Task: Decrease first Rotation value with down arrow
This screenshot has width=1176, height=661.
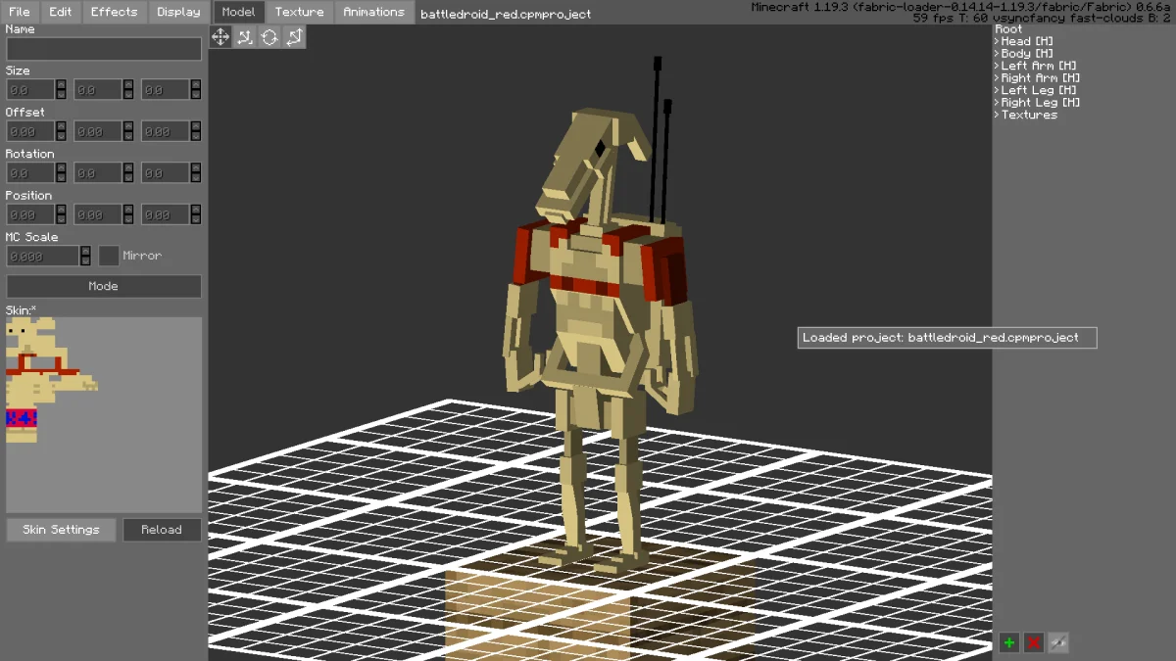Action: [61, 178]
